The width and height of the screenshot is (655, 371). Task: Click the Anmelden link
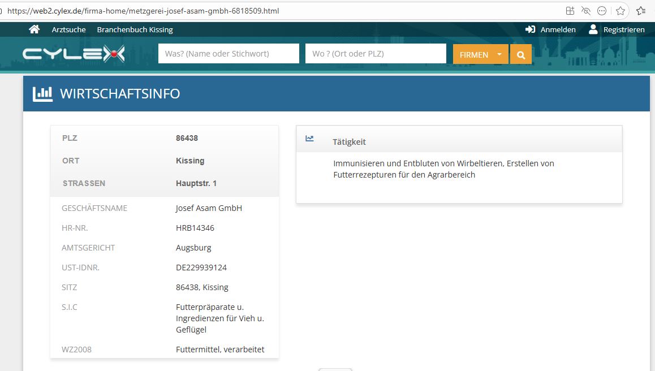point(558,29)
